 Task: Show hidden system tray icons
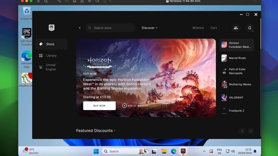tap(204, 151)
